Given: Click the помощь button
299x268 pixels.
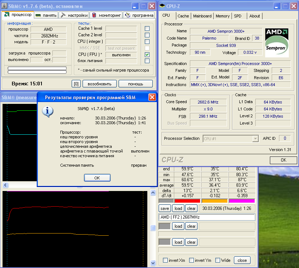Looking at the screenshot, I should [x=136, y=84].
